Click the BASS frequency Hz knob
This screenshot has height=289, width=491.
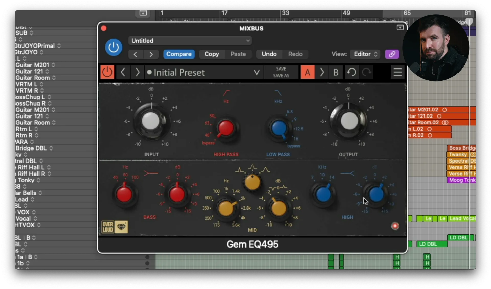(x=124, y=194)
